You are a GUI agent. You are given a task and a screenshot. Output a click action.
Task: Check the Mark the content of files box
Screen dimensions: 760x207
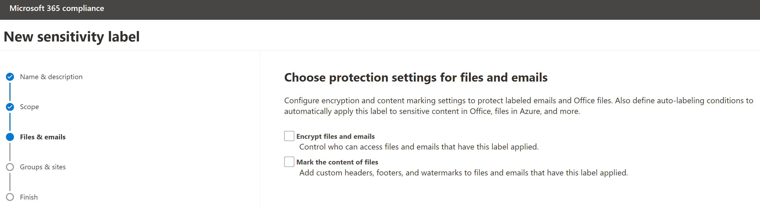pyautogui.click(x=289, y=162)
